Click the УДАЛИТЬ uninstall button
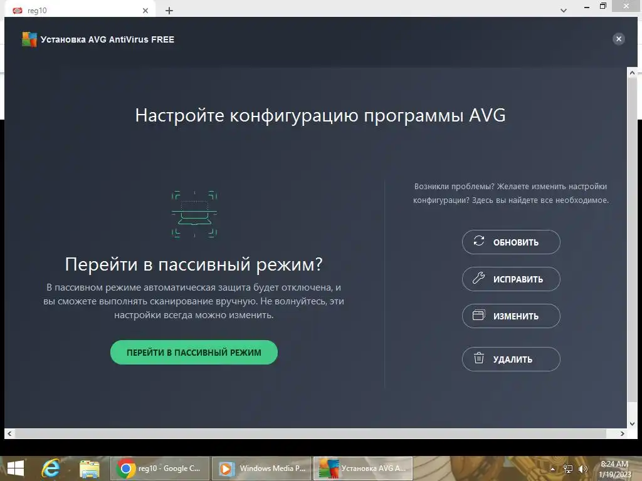Viewport: 642px width, 481px height. click(x=511, y=359)
